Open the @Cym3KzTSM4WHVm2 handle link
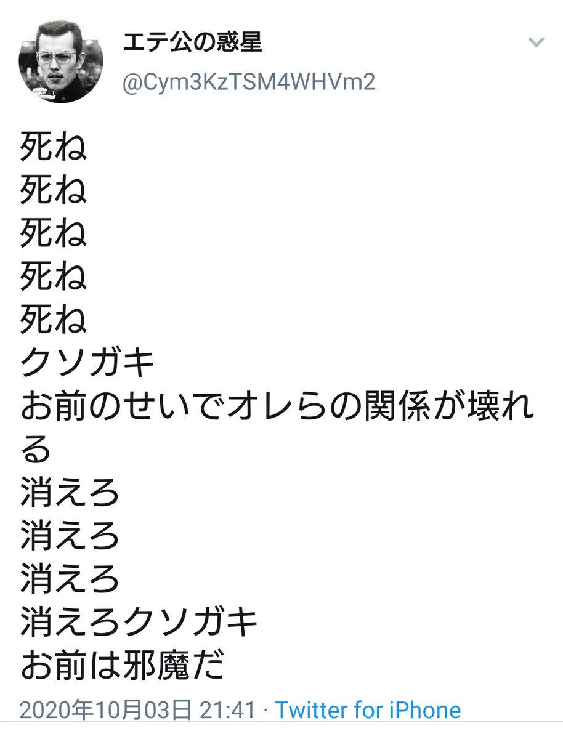 tap(249, 82)
